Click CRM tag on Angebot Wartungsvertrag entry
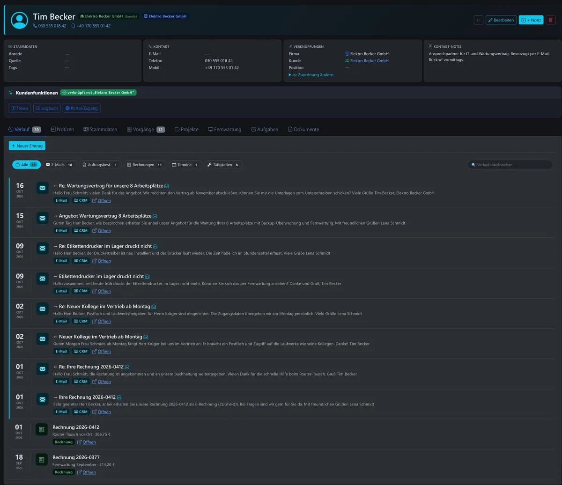Image resolution: width=562 pixels, height=485 pixels. point(81,231)
